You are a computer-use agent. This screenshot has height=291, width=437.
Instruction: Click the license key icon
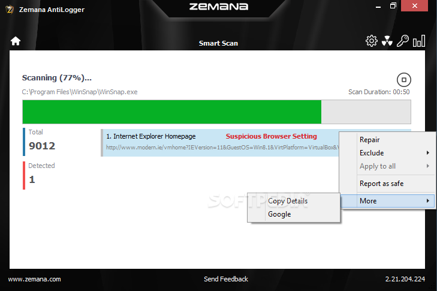(403, 41)
